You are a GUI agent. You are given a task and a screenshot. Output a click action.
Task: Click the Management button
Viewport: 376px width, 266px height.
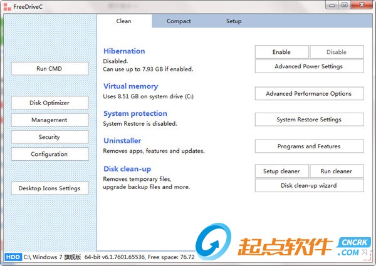point(50,120)
